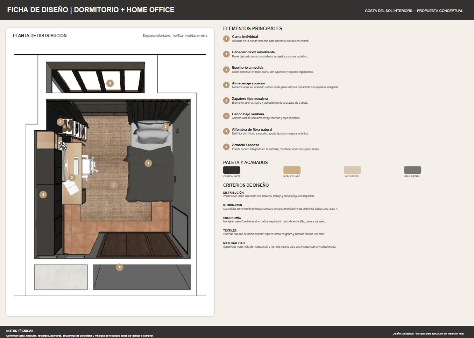Click the 'Cama individual' title

(x=245, y=36)
